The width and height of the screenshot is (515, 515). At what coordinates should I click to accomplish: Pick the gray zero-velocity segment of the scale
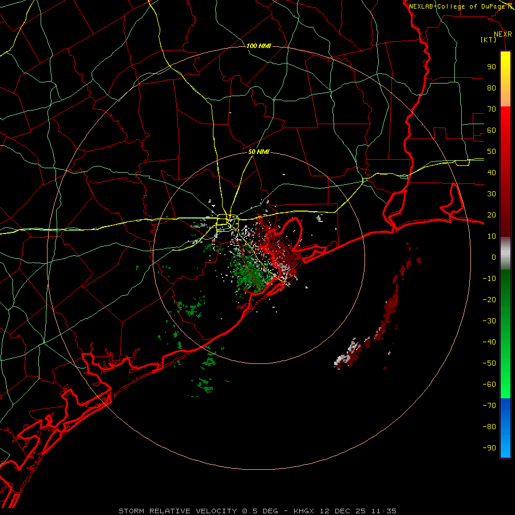(505, 253)
